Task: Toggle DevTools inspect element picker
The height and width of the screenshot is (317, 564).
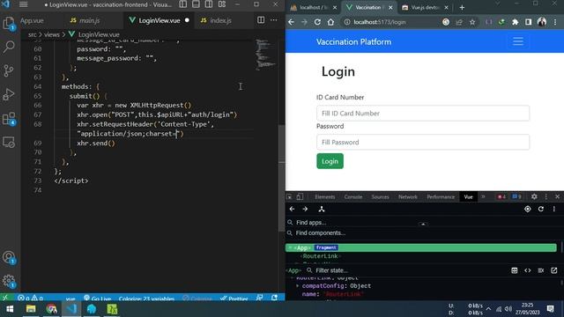Action: pyautogui.click(x=289, y=196)
